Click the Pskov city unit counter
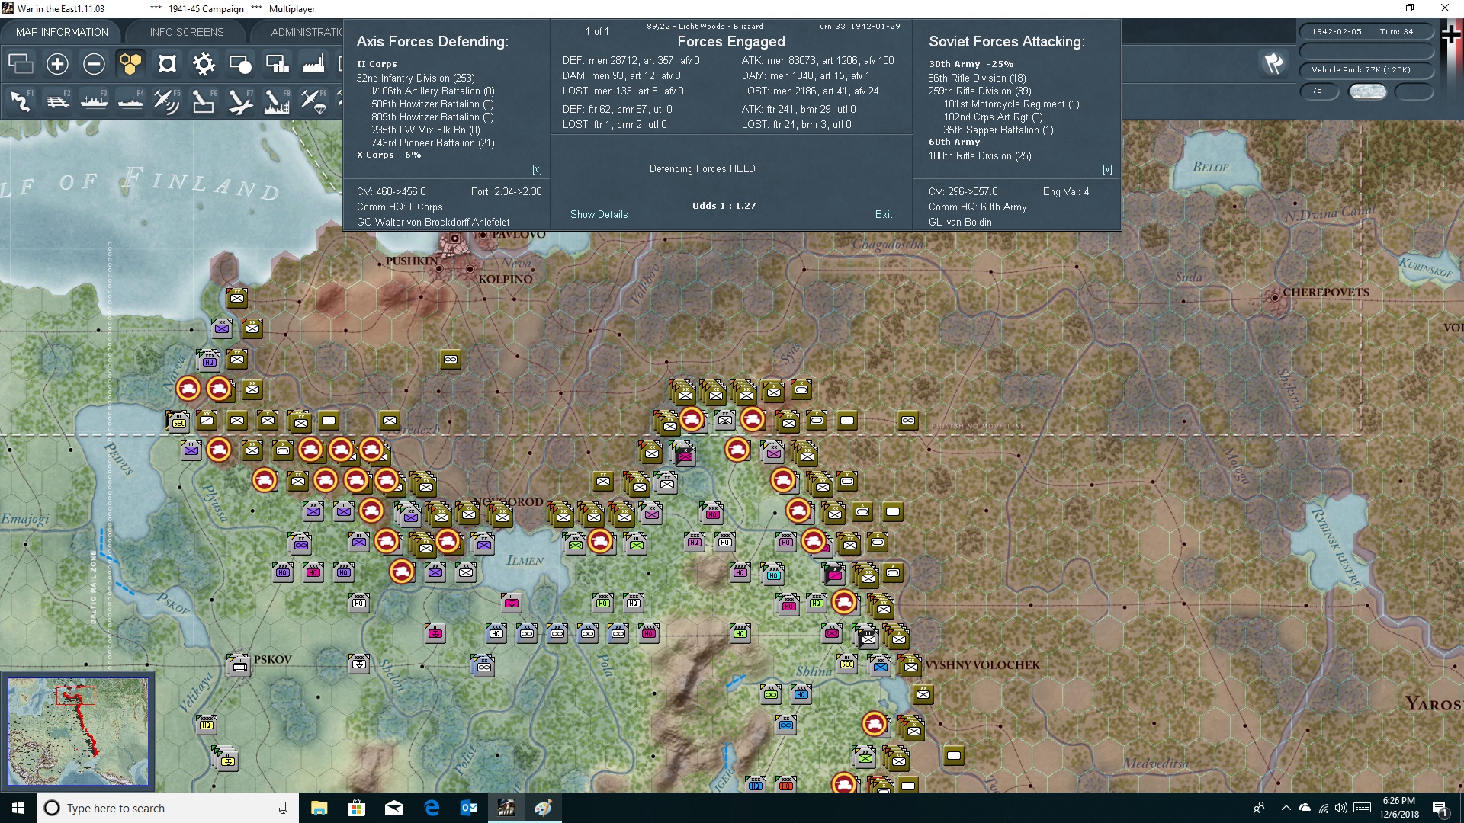 (239, 664)
